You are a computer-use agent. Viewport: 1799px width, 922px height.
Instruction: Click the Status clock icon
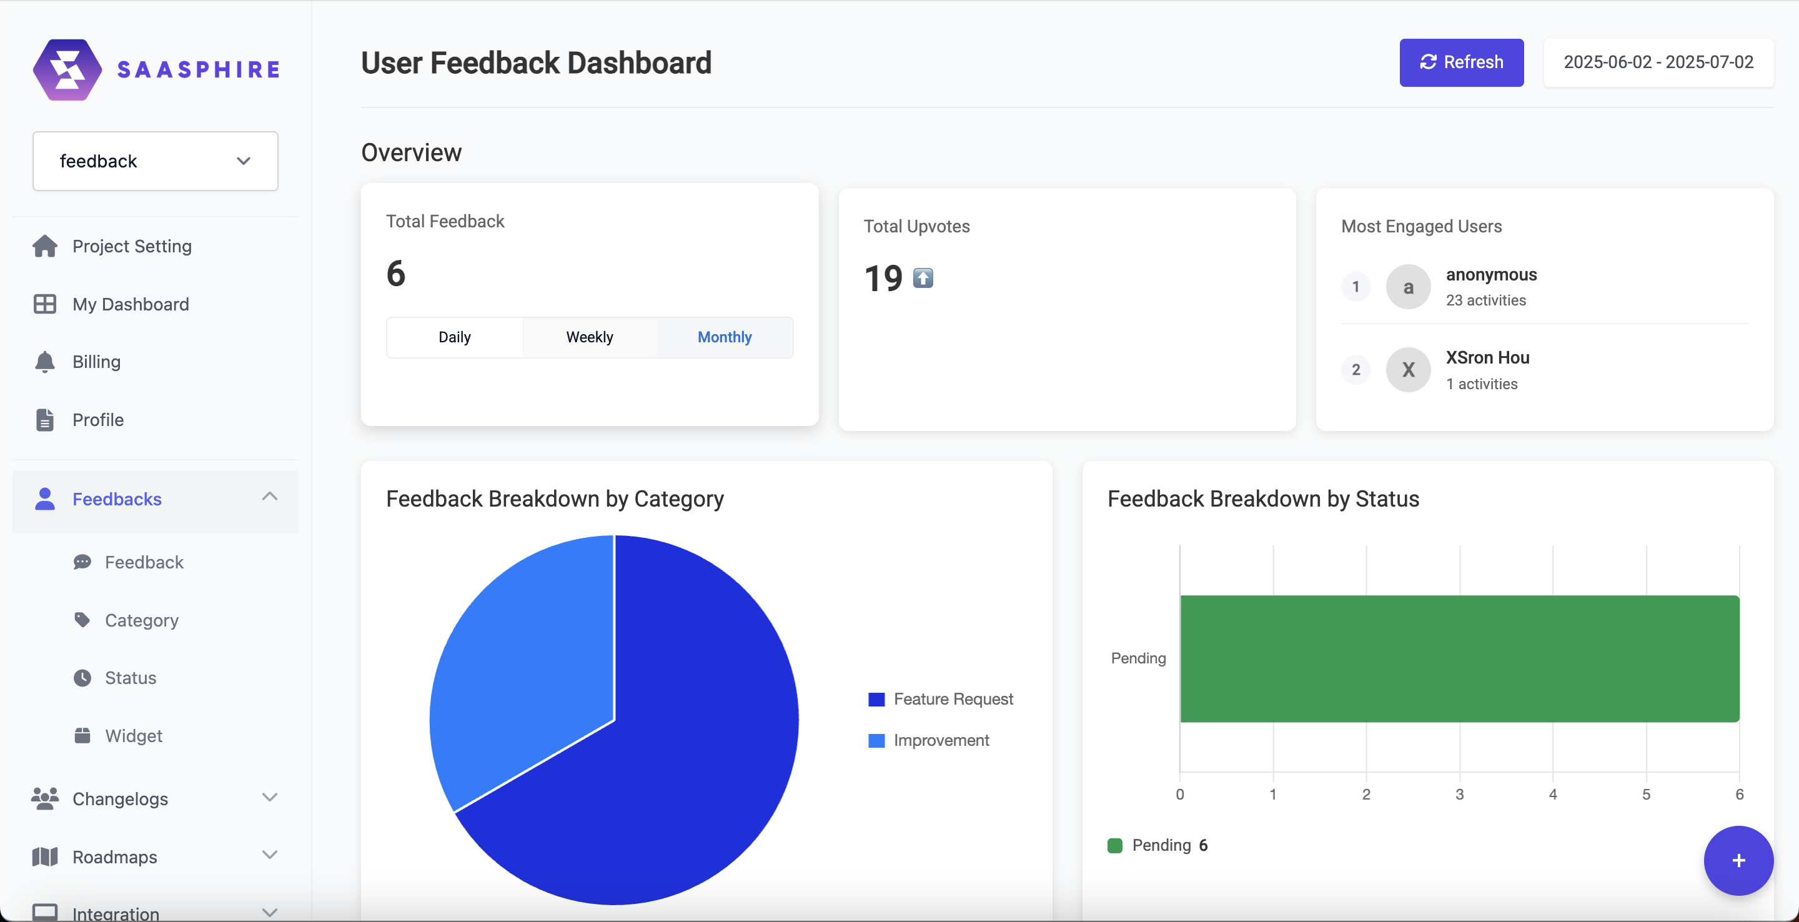(82, 678)
